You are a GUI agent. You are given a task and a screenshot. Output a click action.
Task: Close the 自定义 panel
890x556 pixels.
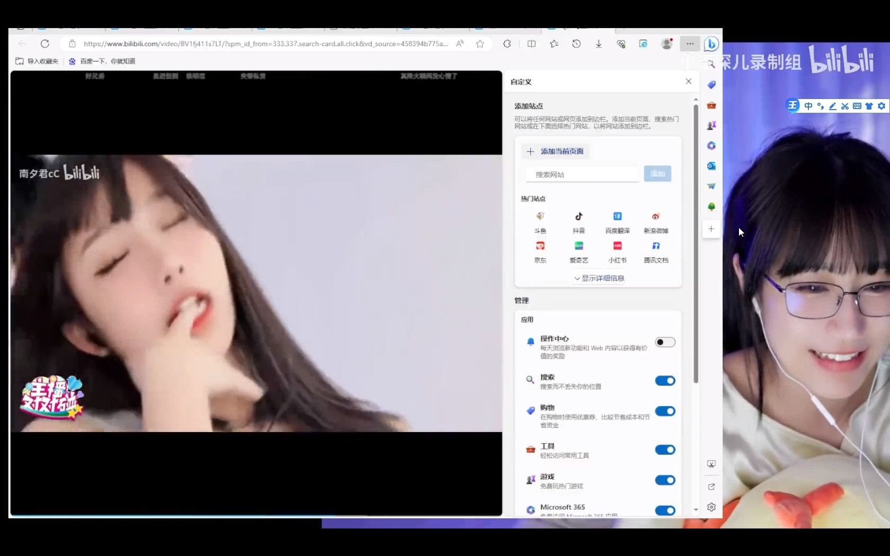tap(688, 81)
